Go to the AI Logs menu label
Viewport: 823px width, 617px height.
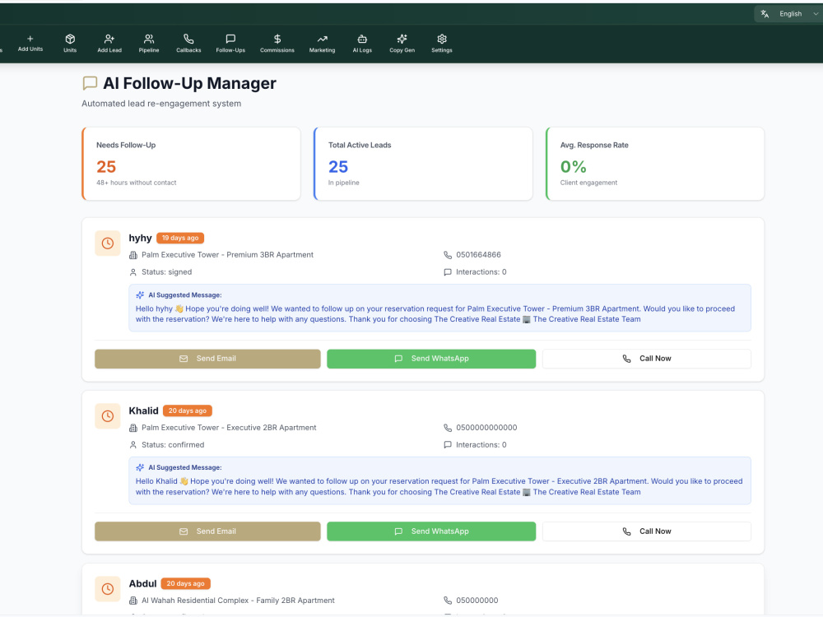362,50
